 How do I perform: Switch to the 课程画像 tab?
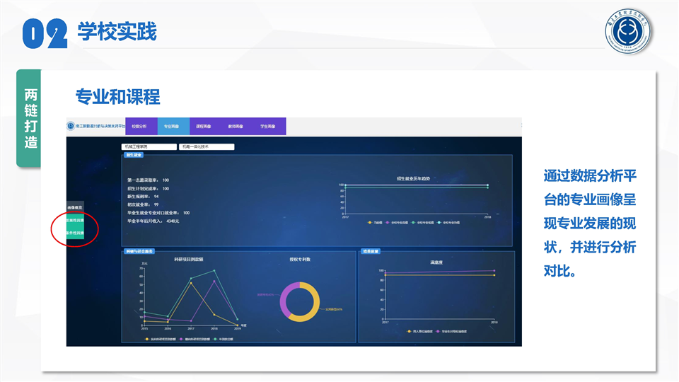pyautogui.click(x=204, y=127)
